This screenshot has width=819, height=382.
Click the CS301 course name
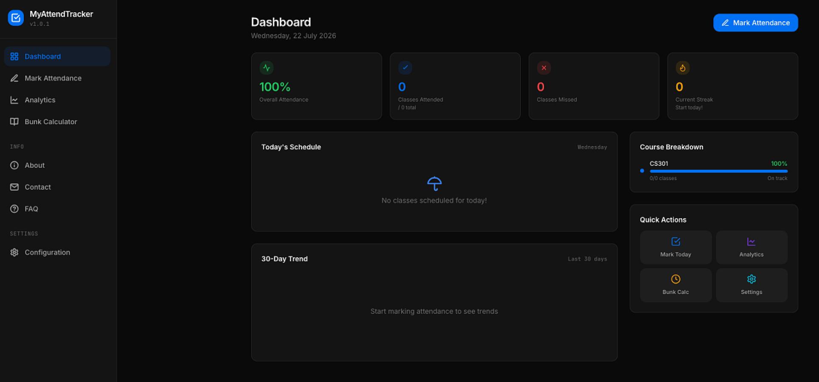pyautogui.click(x=659, y=163)
